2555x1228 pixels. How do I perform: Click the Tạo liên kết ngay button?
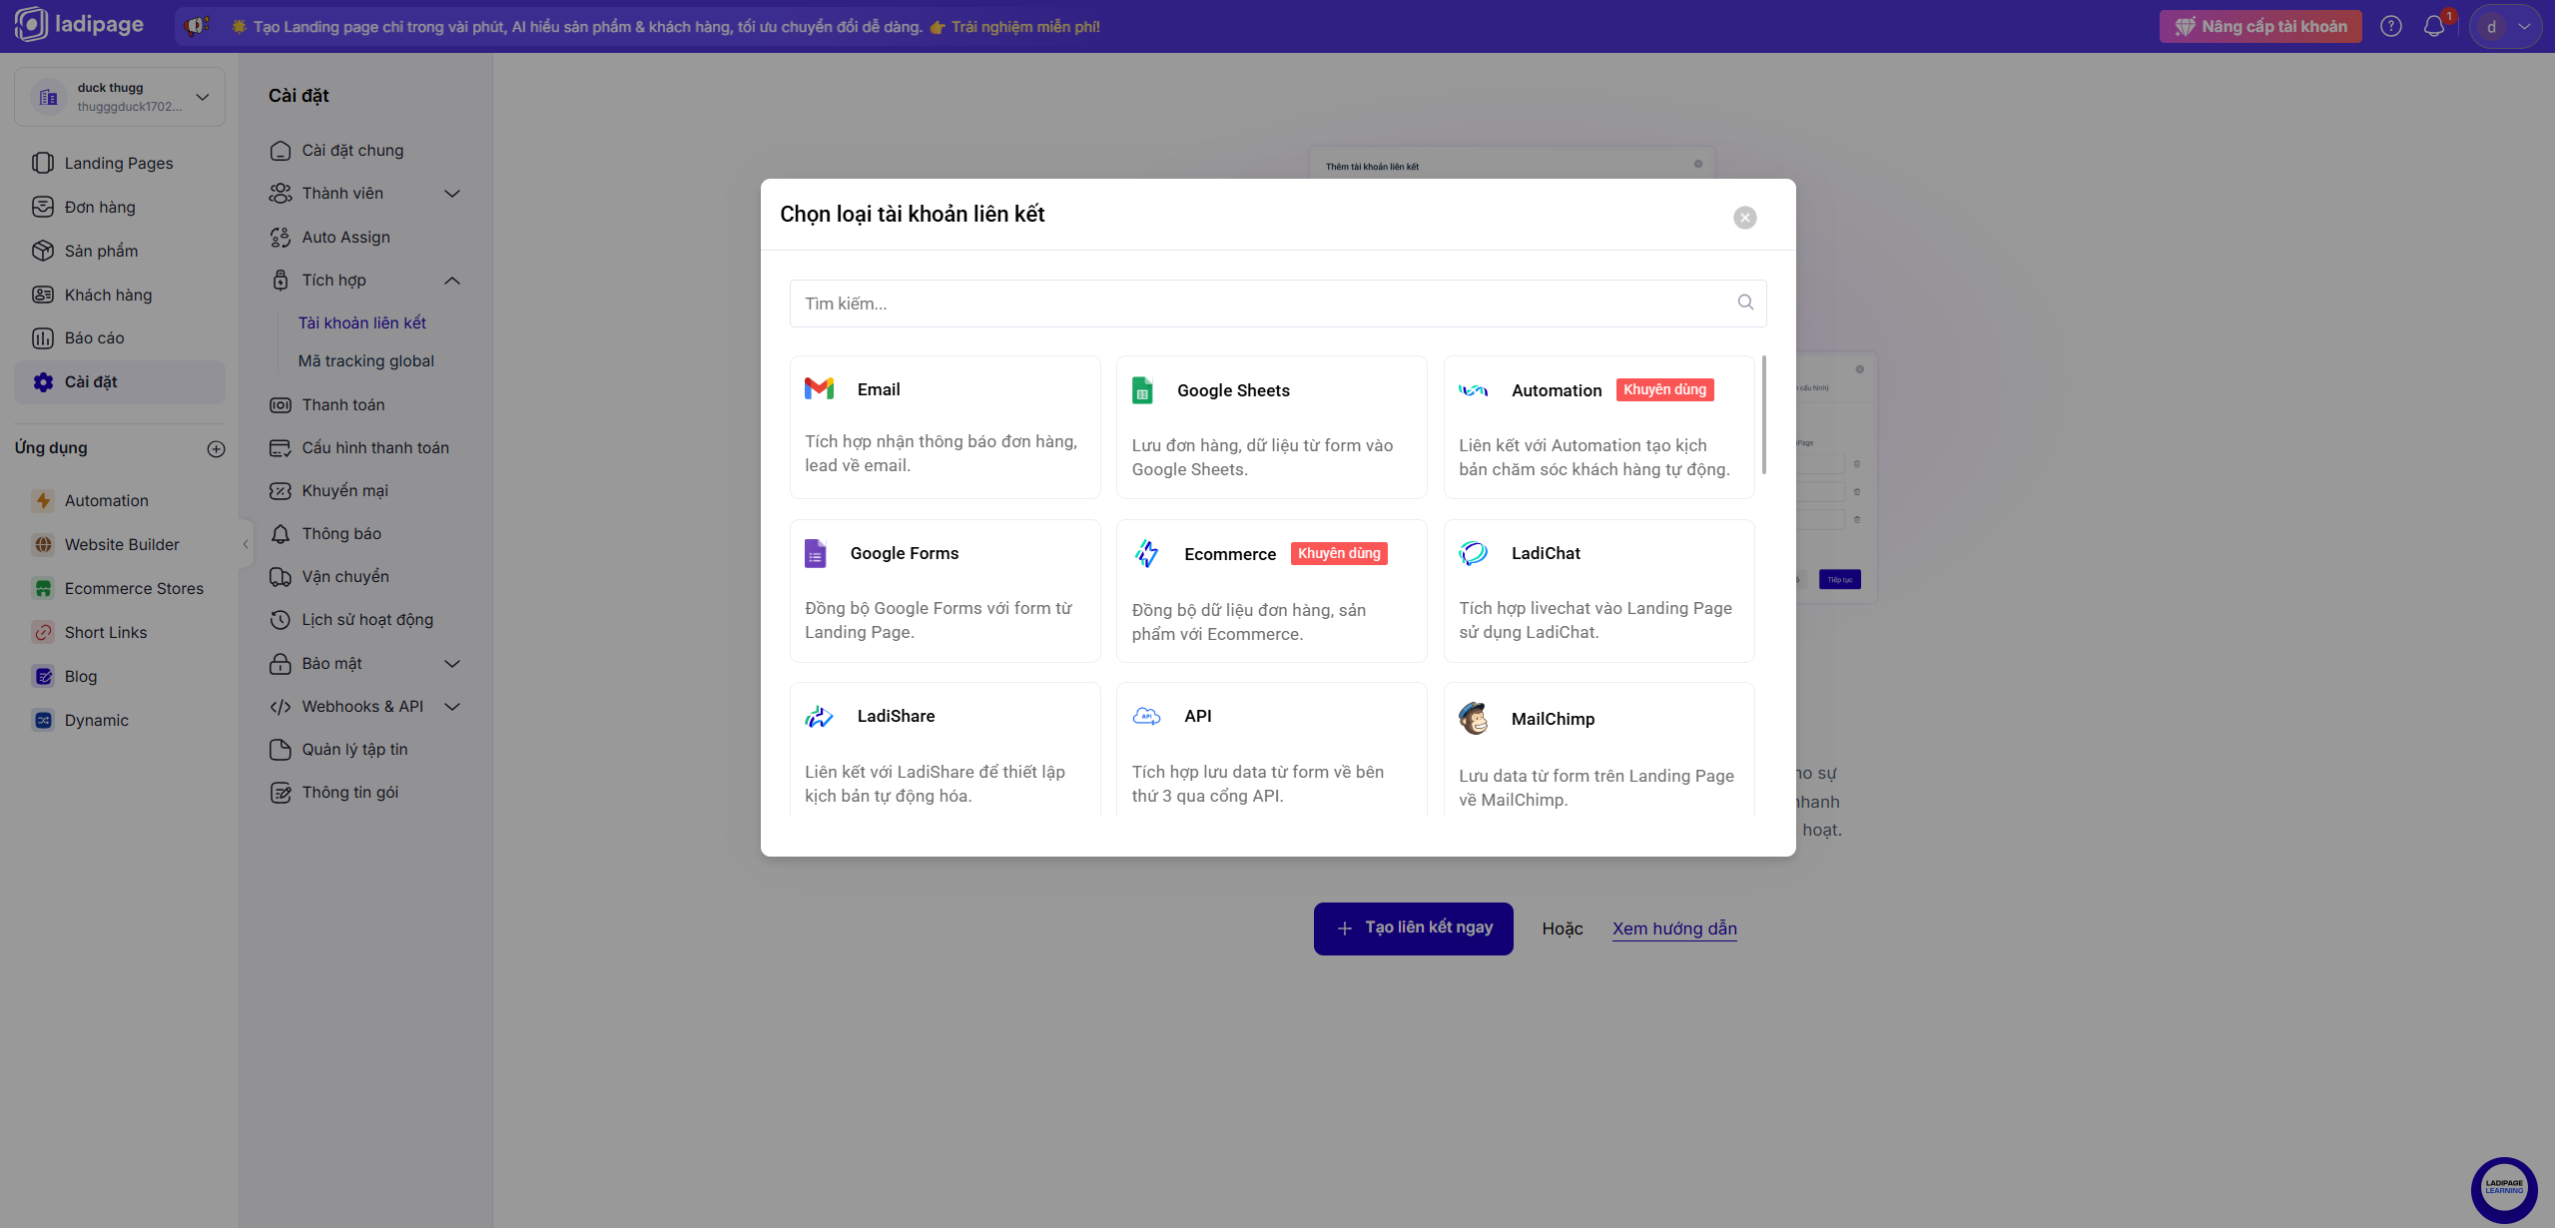tap(1413, 928)
